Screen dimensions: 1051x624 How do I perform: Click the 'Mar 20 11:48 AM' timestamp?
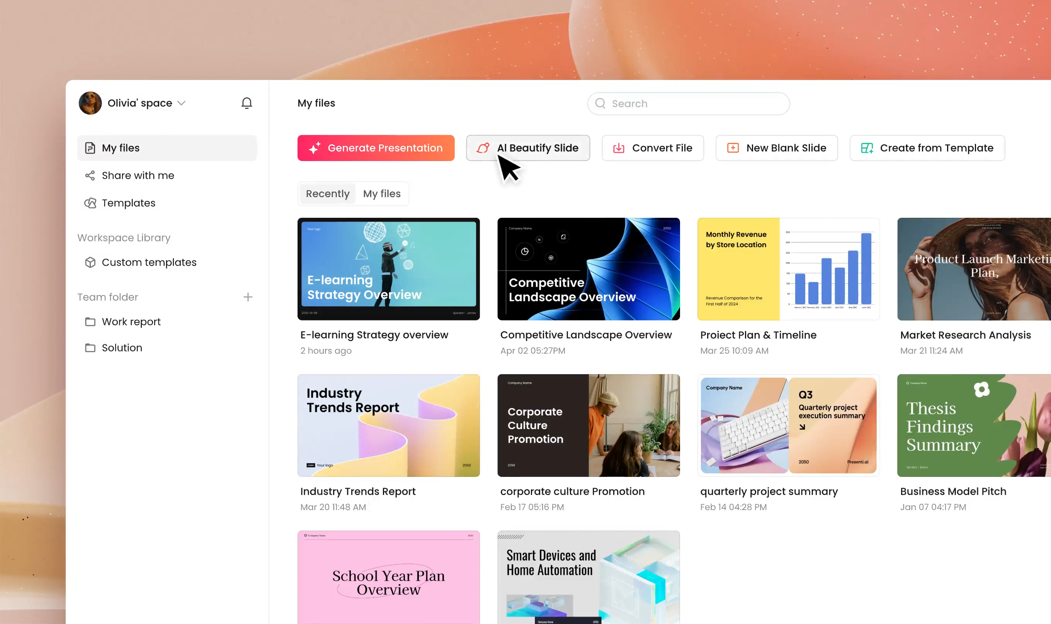pyautogui.click(x=333, y=507)
